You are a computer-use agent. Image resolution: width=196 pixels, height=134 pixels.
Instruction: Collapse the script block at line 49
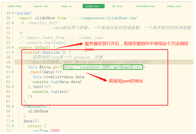click(13, 13)
